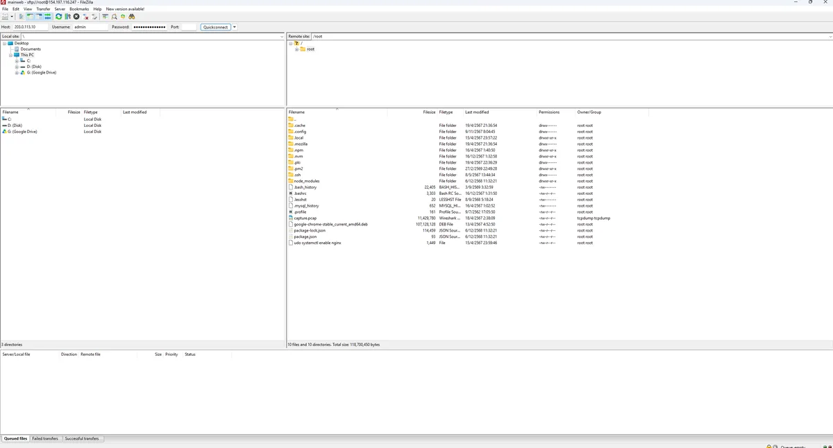The image size is (833, 448).
Task: Open the File menu
Action: point(6,9)
